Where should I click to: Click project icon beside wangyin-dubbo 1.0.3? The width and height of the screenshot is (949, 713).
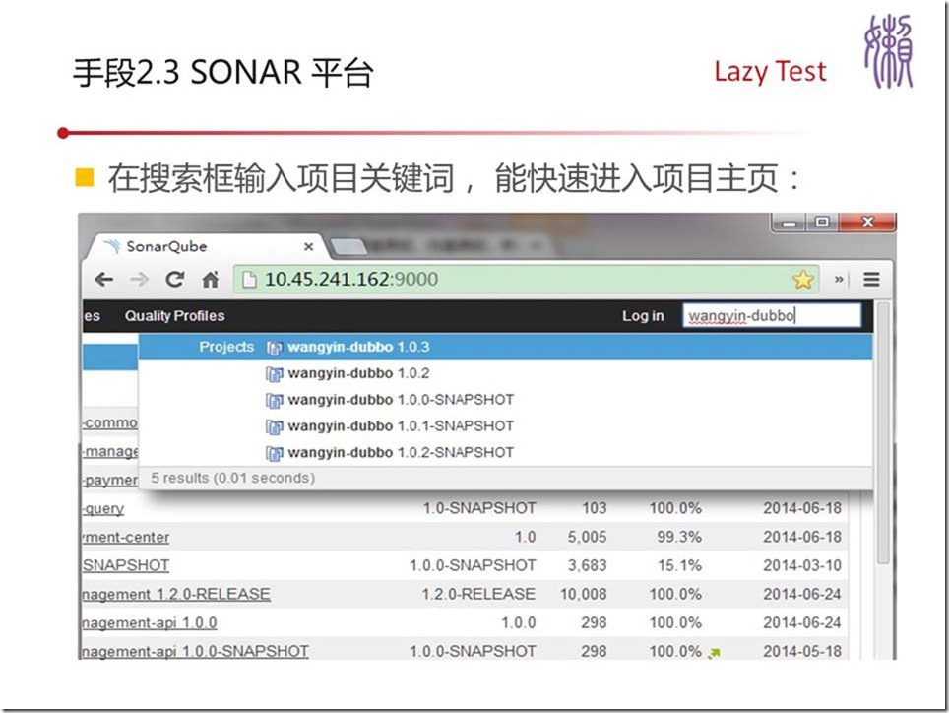tap(275, 348)
